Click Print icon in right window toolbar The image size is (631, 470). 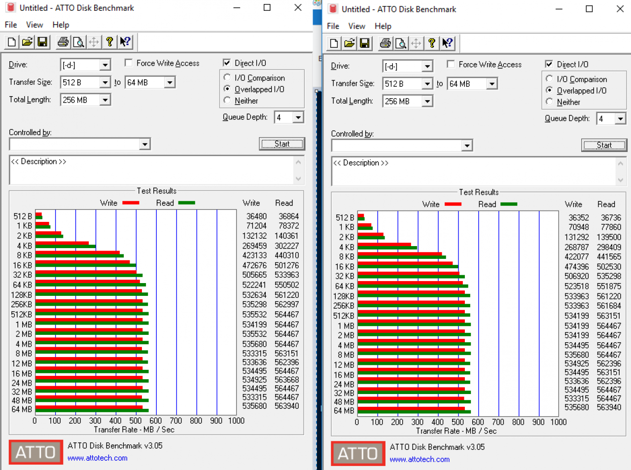[386, 43]
